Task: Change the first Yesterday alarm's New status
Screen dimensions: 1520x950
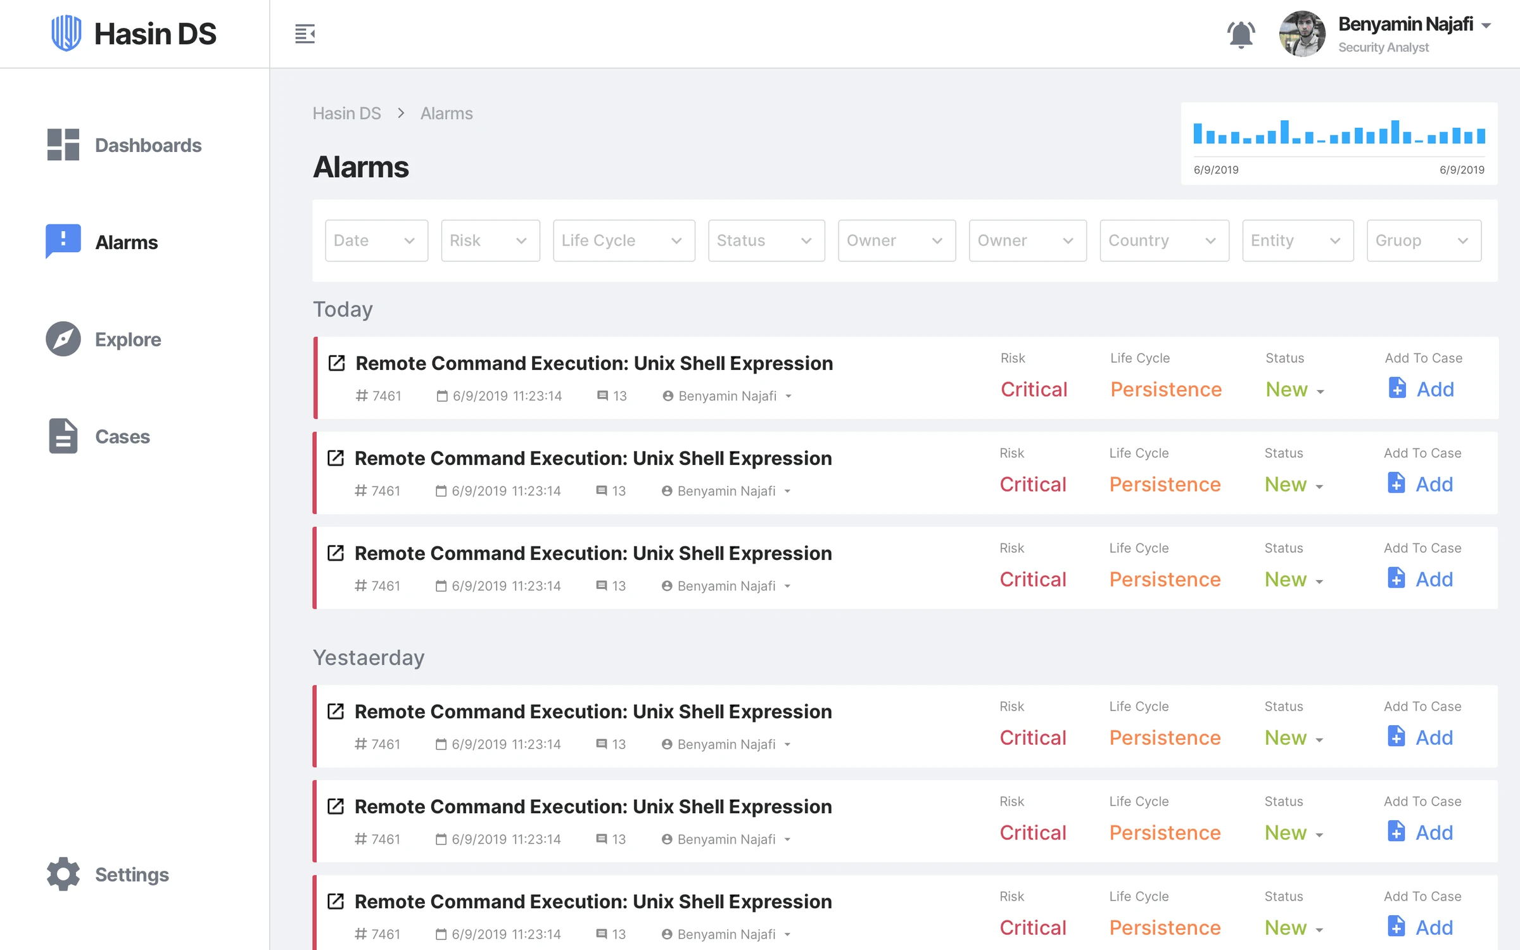Action: coord(1294,738)
